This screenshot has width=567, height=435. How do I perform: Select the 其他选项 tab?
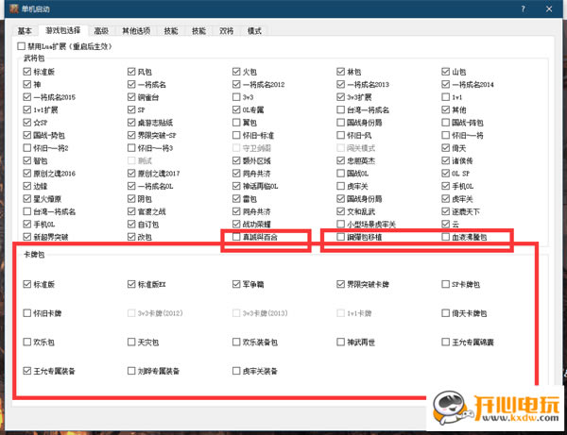[x=137, y=31]
